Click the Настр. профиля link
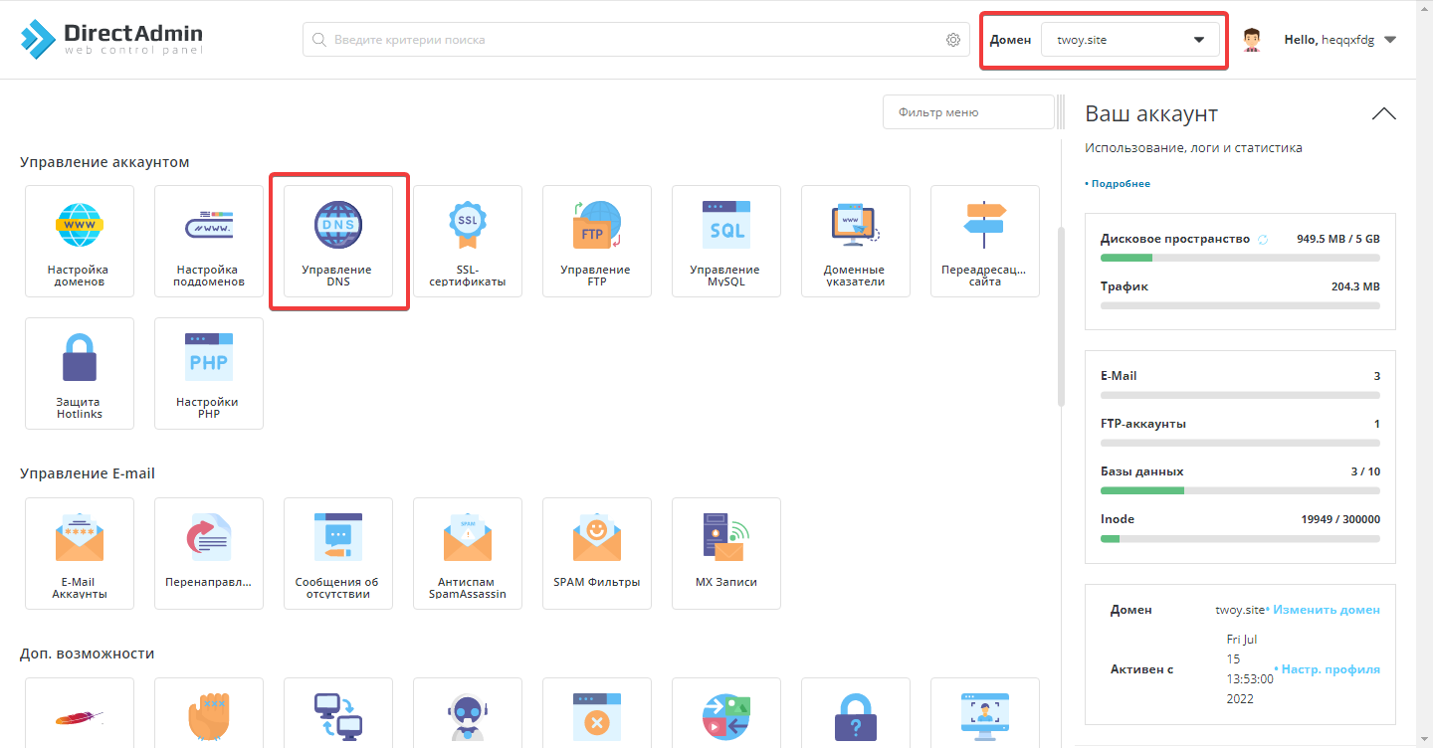Image resolution: width=1433 pixels, height=748 pixels. pyautogui.click(x=1331, y=669)
